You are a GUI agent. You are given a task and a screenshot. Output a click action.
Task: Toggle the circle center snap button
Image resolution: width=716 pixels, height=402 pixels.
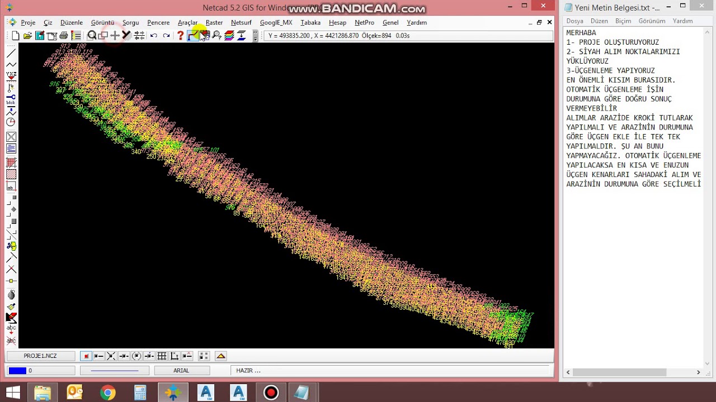click(x=136, y=356)
